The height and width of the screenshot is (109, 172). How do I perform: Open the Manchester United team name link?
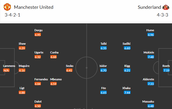[x=34, y=7]
